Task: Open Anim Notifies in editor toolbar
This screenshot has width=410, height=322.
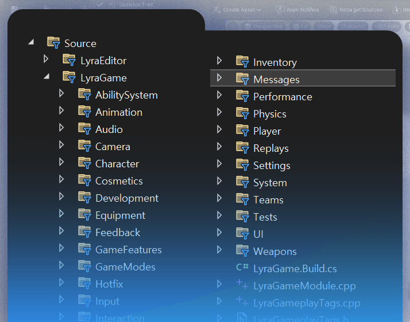Action: [x=297, y=10]
